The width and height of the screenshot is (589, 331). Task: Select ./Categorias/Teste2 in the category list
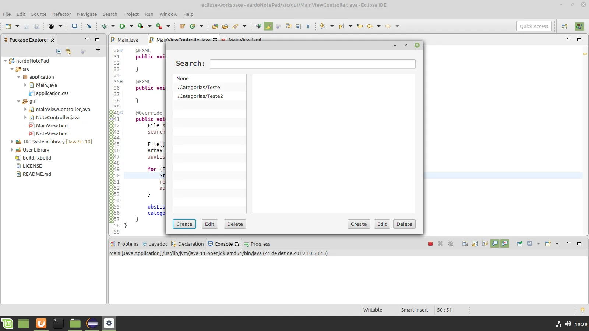click(x=200, y=96)
